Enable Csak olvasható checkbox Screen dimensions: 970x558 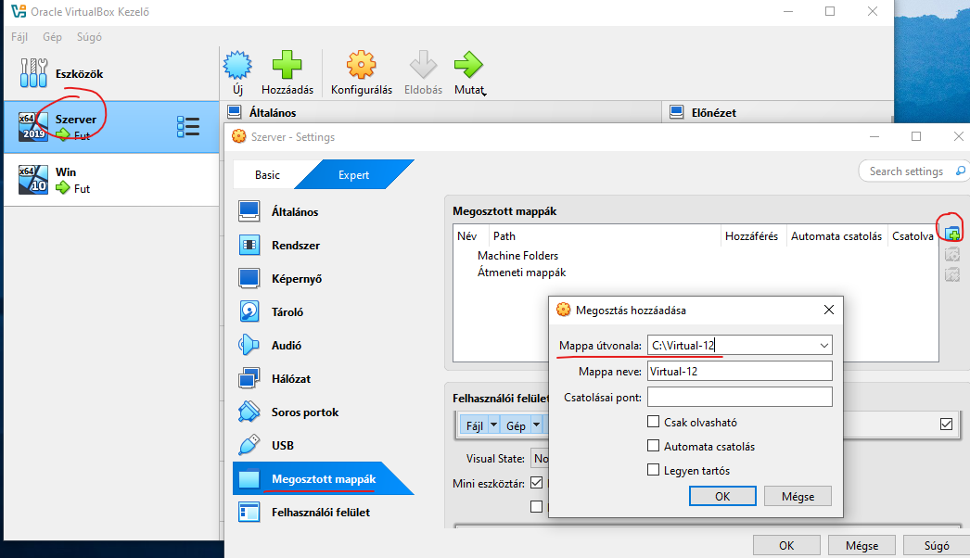click(x=653, y=422)
